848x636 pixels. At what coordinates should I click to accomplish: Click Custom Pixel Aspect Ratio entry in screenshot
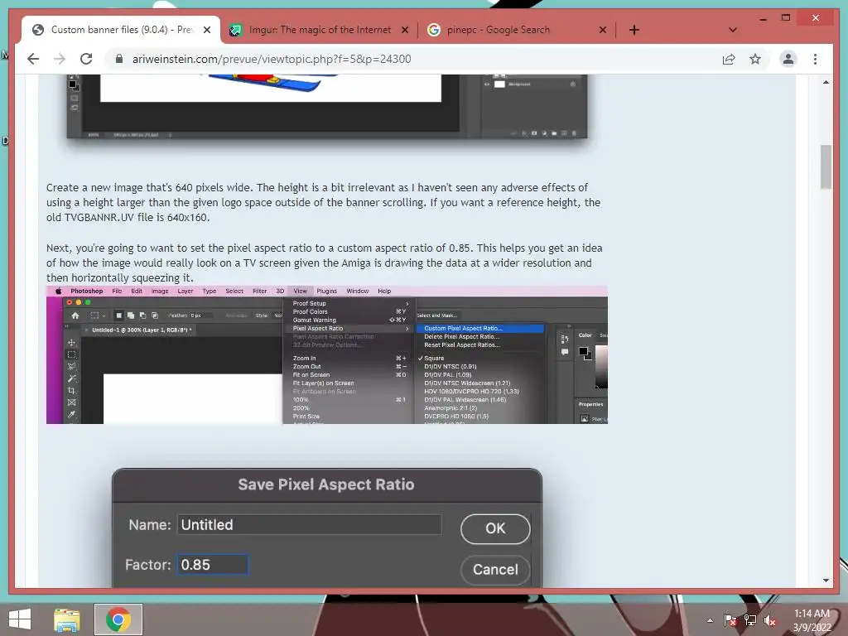pos(479,328)
